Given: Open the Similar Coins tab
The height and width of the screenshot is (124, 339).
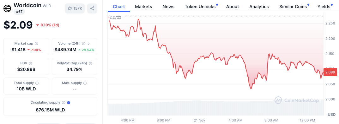Looking at the screenshot, I should [293, 7].
